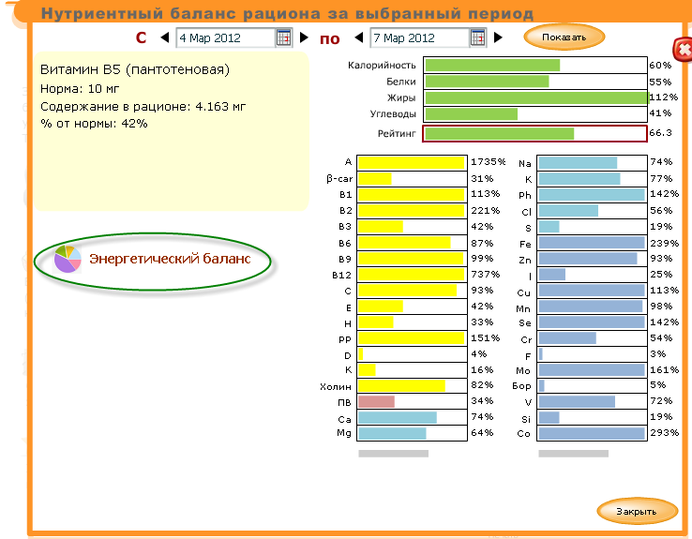
Task: Click the Fe mineral bar
Action: pos(592,243)
